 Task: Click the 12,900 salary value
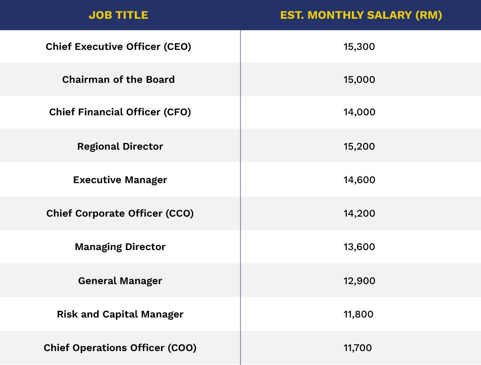(359, 281)
